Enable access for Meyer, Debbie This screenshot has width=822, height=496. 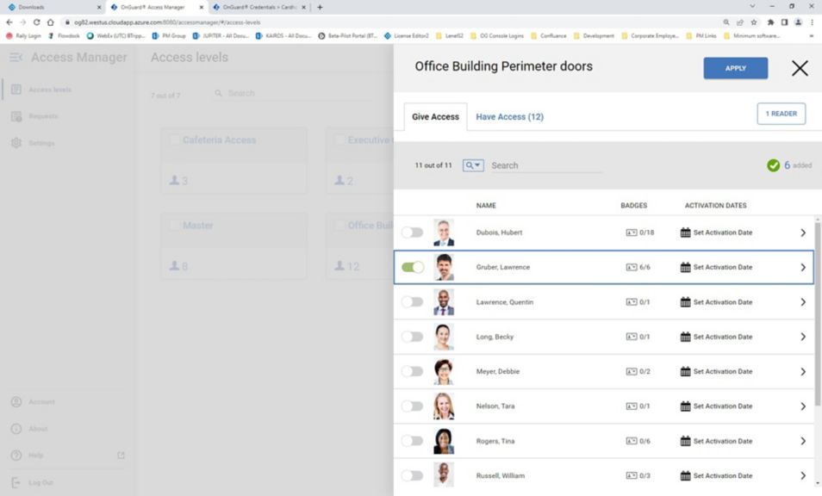tap(413, 371)
